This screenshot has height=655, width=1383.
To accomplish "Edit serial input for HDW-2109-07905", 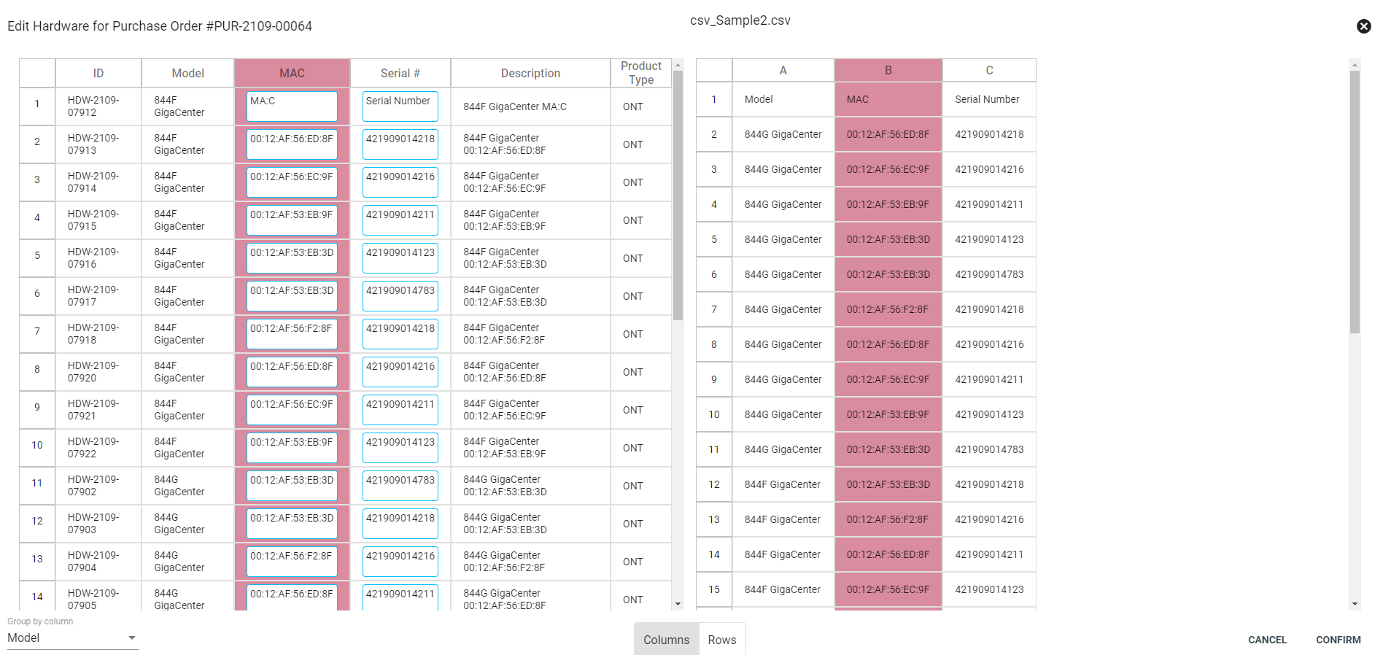I will pyautogui.click(x=400, y=597).
